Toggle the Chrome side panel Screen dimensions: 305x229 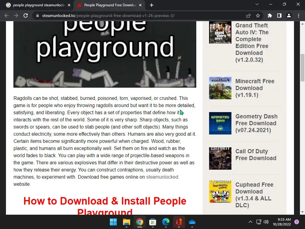[x=279, y=16]
